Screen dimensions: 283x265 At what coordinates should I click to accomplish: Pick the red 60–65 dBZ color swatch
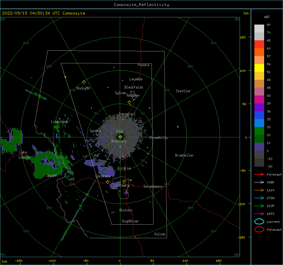click(x=259, y=44)
